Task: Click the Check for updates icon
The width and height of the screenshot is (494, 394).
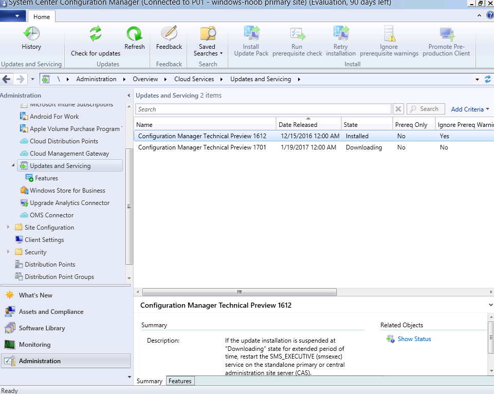Action: tap(96, 33)
